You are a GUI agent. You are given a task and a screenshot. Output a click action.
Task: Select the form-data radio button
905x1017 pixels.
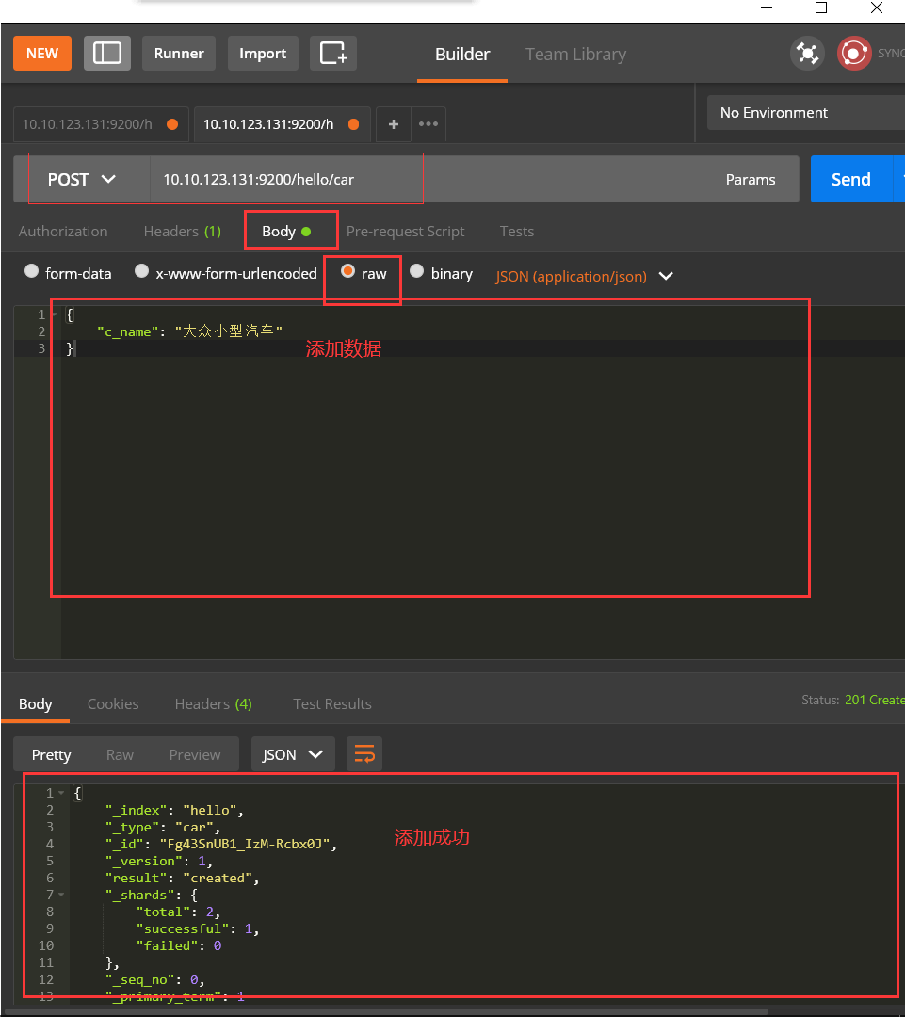tap(31, 271)
